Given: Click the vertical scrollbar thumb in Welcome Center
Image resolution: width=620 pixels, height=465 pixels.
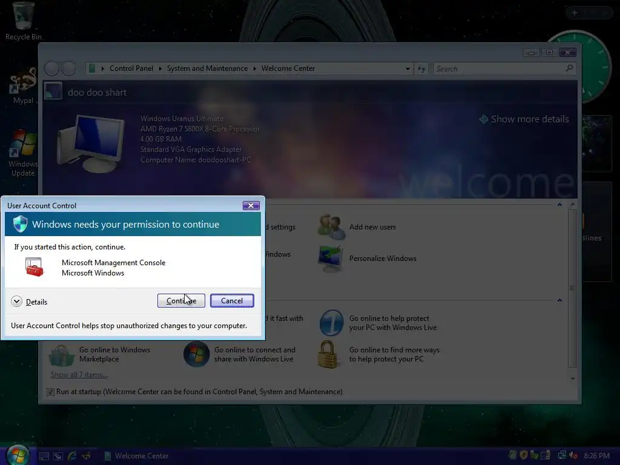Looking at the screenshot, I should (572, 288).
